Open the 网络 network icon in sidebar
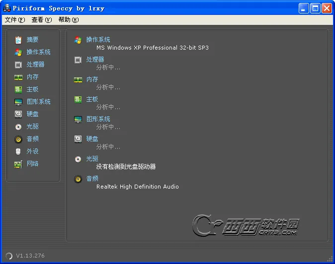Image resolution: width=335 pixels, height=264 pixels. (x=18, y=164)
